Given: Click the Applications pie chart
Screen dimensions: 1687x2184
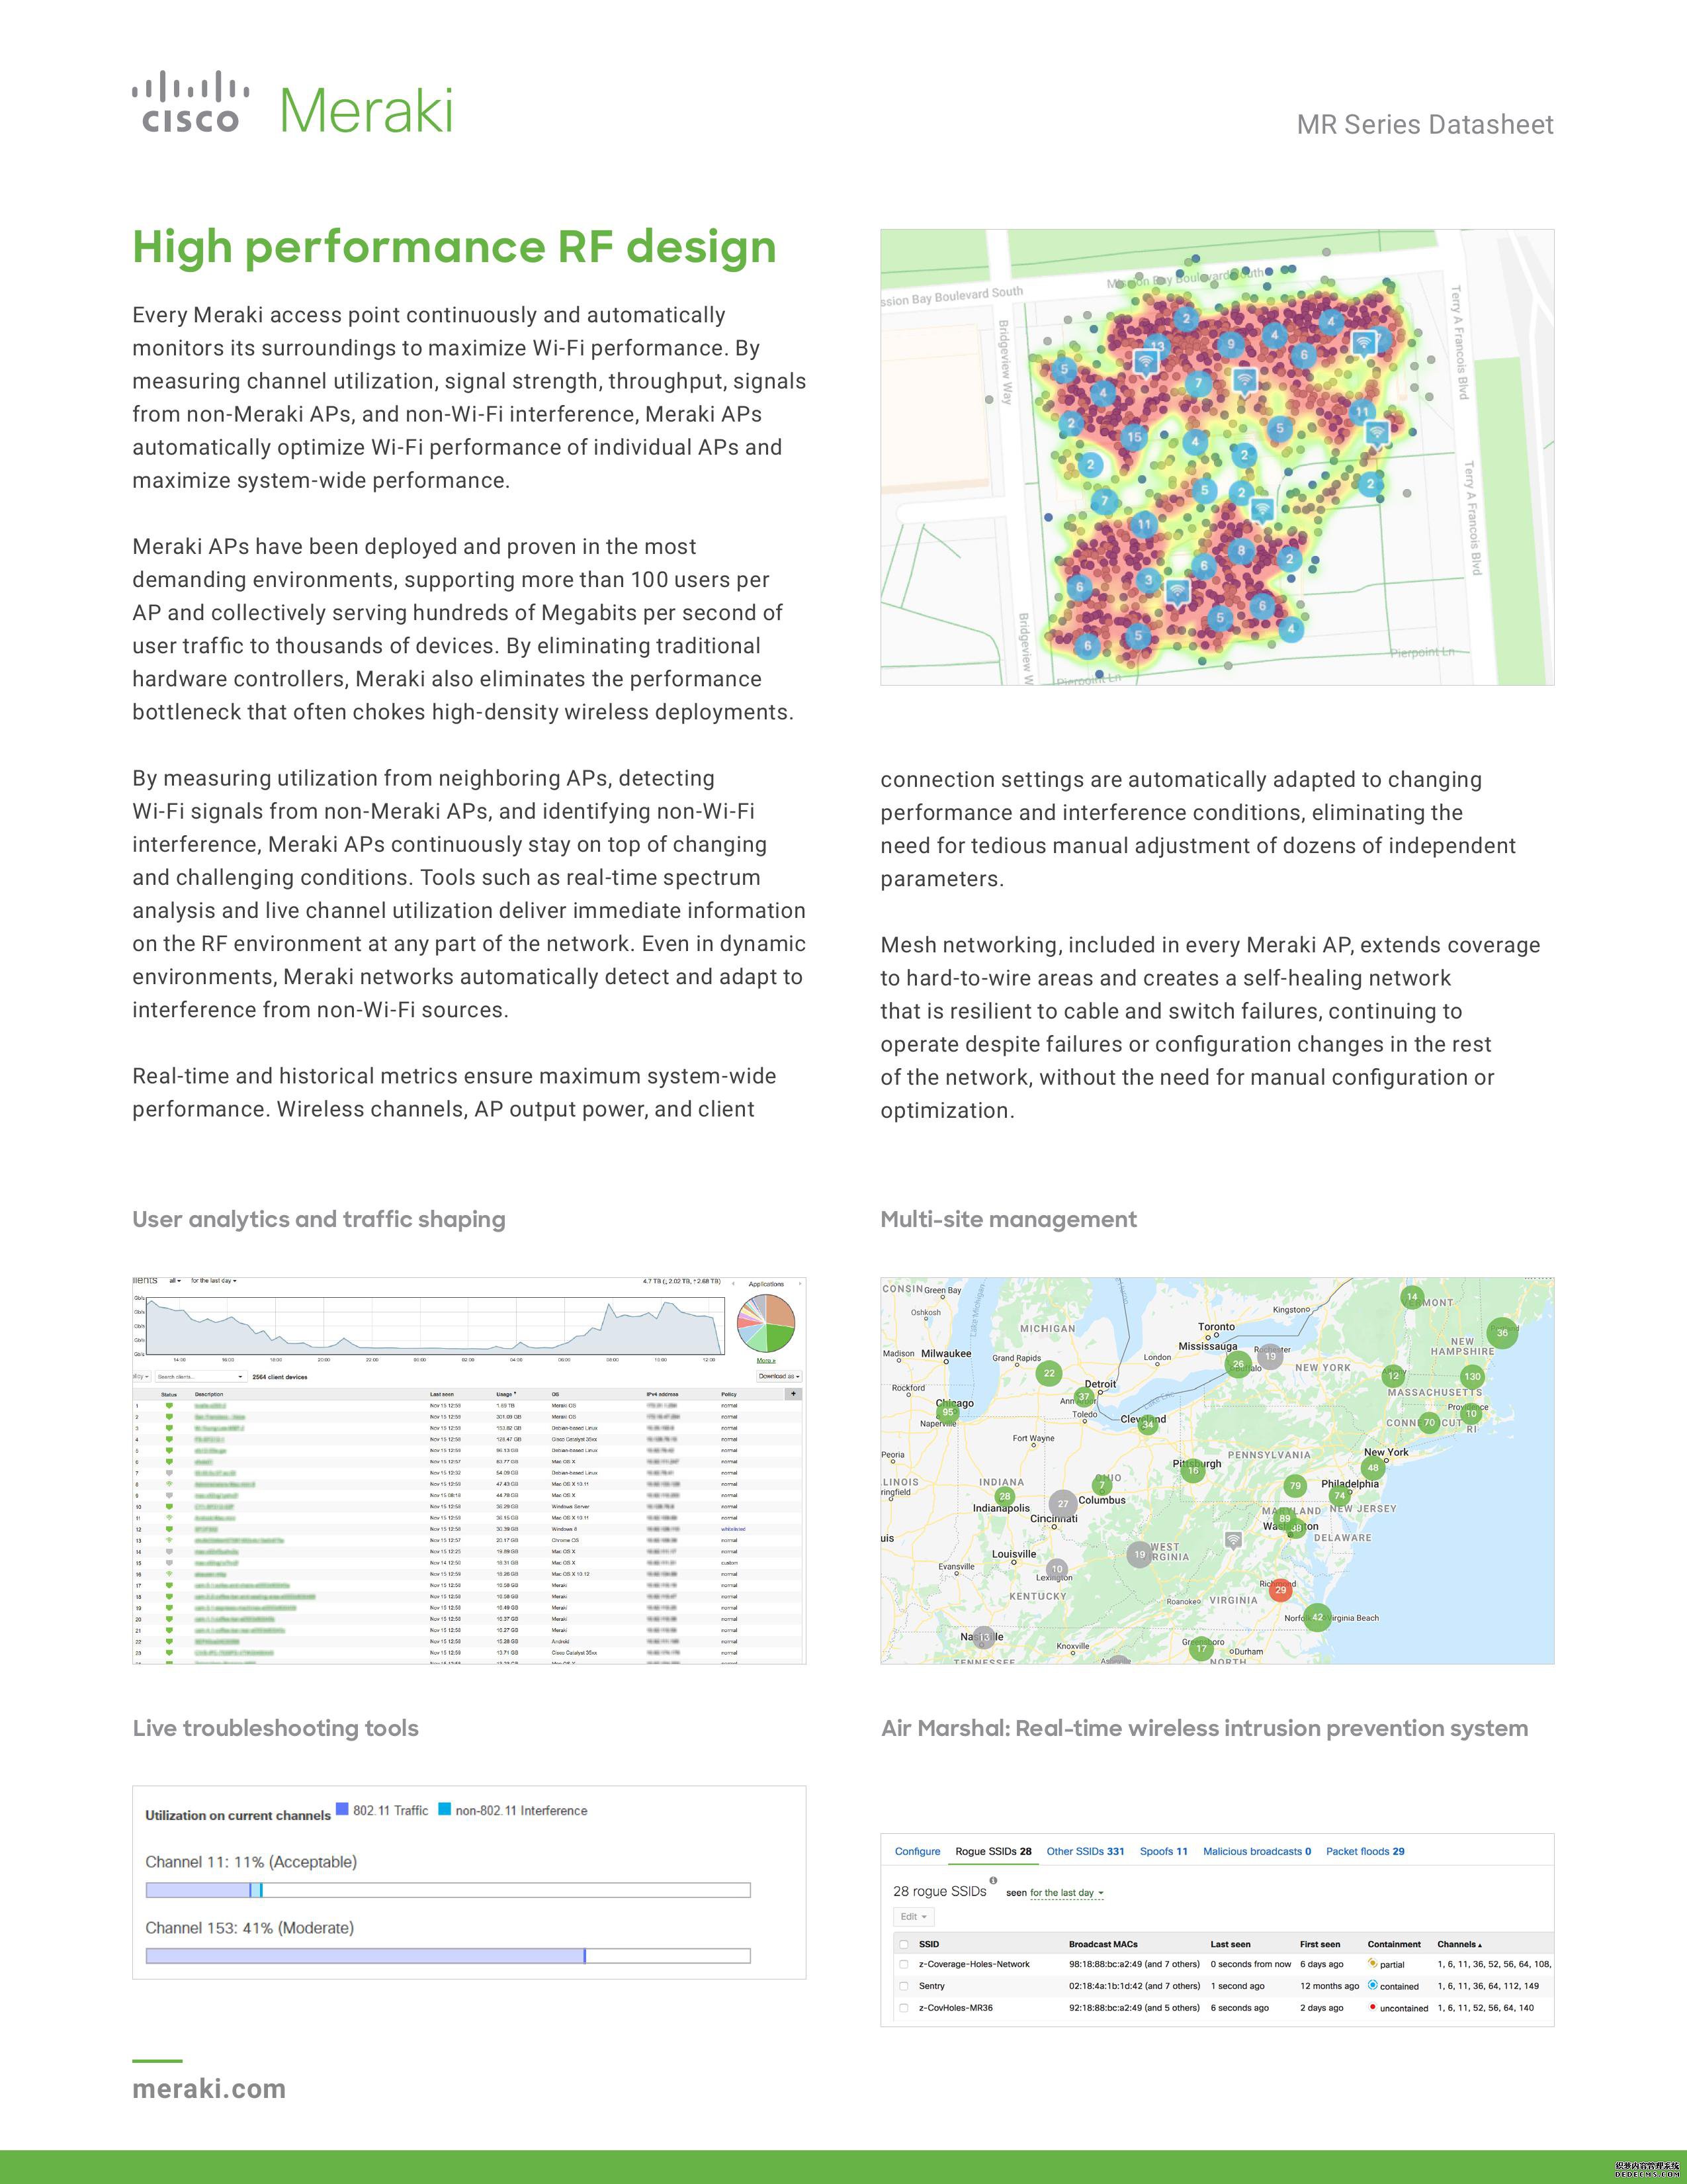Looking at the screenshot, I should (765, 1323).
